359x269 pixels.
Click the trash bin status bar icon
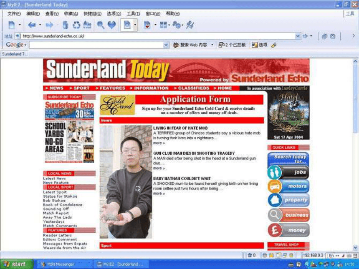(x=250, y=255)
